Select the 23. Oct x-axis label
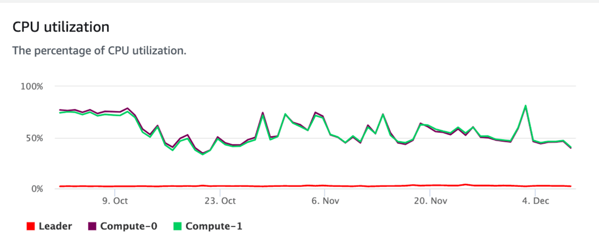This screenshot has width=599, height=242. [x=220, y=201]
